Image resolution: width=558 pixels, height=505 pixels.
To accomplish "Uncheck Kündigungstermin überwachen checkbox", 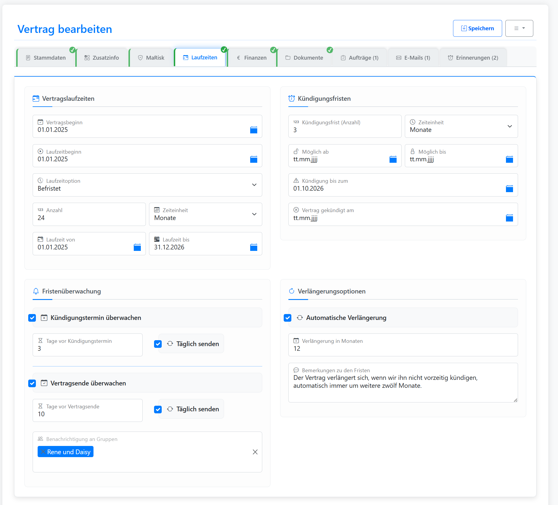I will coord(32,318).
